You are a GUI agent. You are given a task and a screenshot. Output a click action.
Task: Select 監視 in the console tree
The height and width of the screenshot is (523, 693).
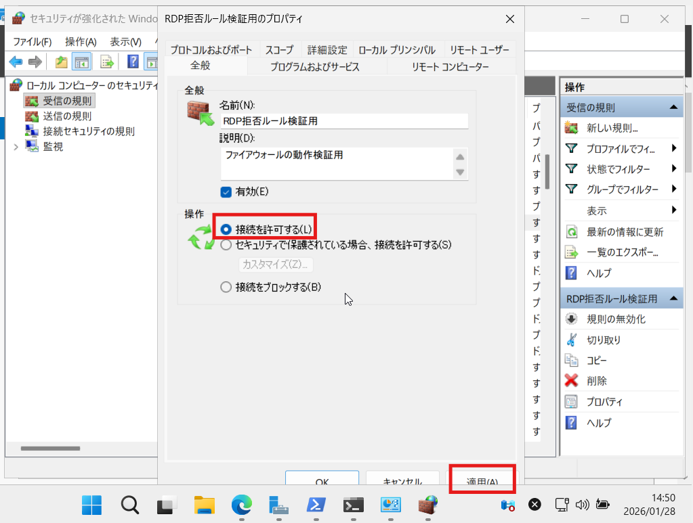click(x=53, y=146)
